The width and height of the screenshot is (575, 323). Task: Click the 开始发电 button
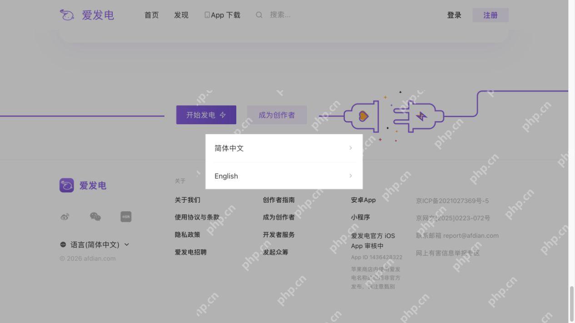(206, 115)
